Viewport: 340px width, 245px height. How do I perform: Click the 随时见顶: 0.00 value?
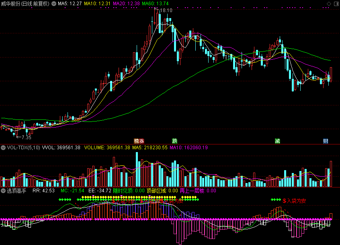[129, 191]
